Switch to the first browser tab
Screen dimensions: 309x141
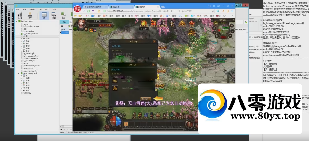click(95, 7)
